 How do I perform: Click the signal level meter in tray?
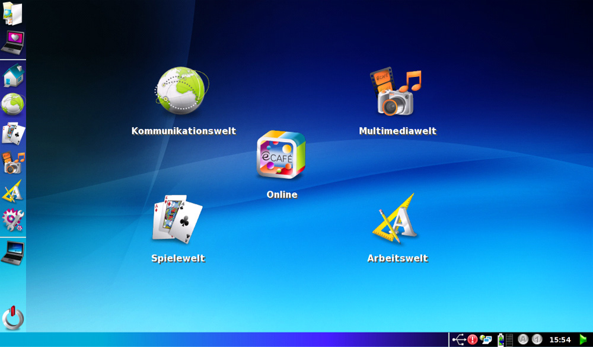coord(509,340)
